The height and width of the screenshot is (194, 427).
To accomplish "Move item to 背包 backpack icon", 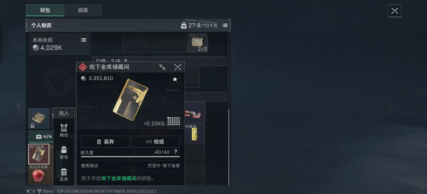I will click(64, 153).
